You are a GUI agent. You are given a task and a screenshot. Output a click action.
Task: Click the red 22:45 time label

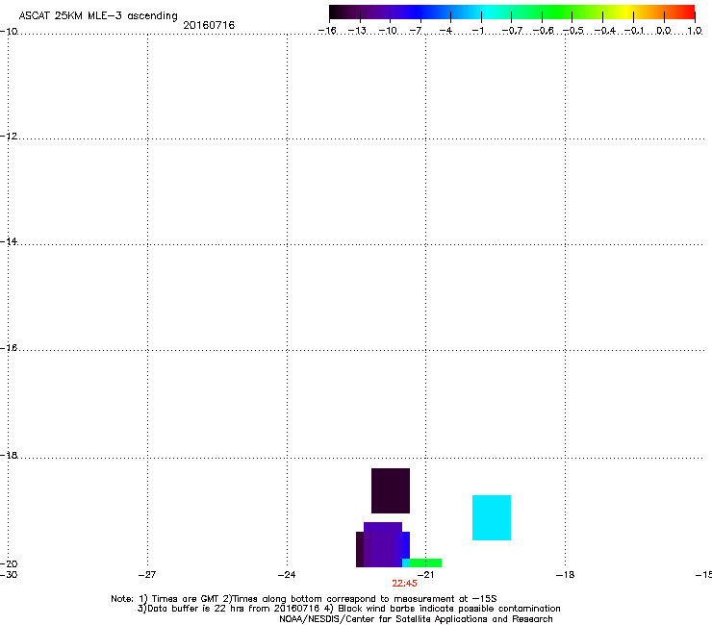[x=404, y=584]
